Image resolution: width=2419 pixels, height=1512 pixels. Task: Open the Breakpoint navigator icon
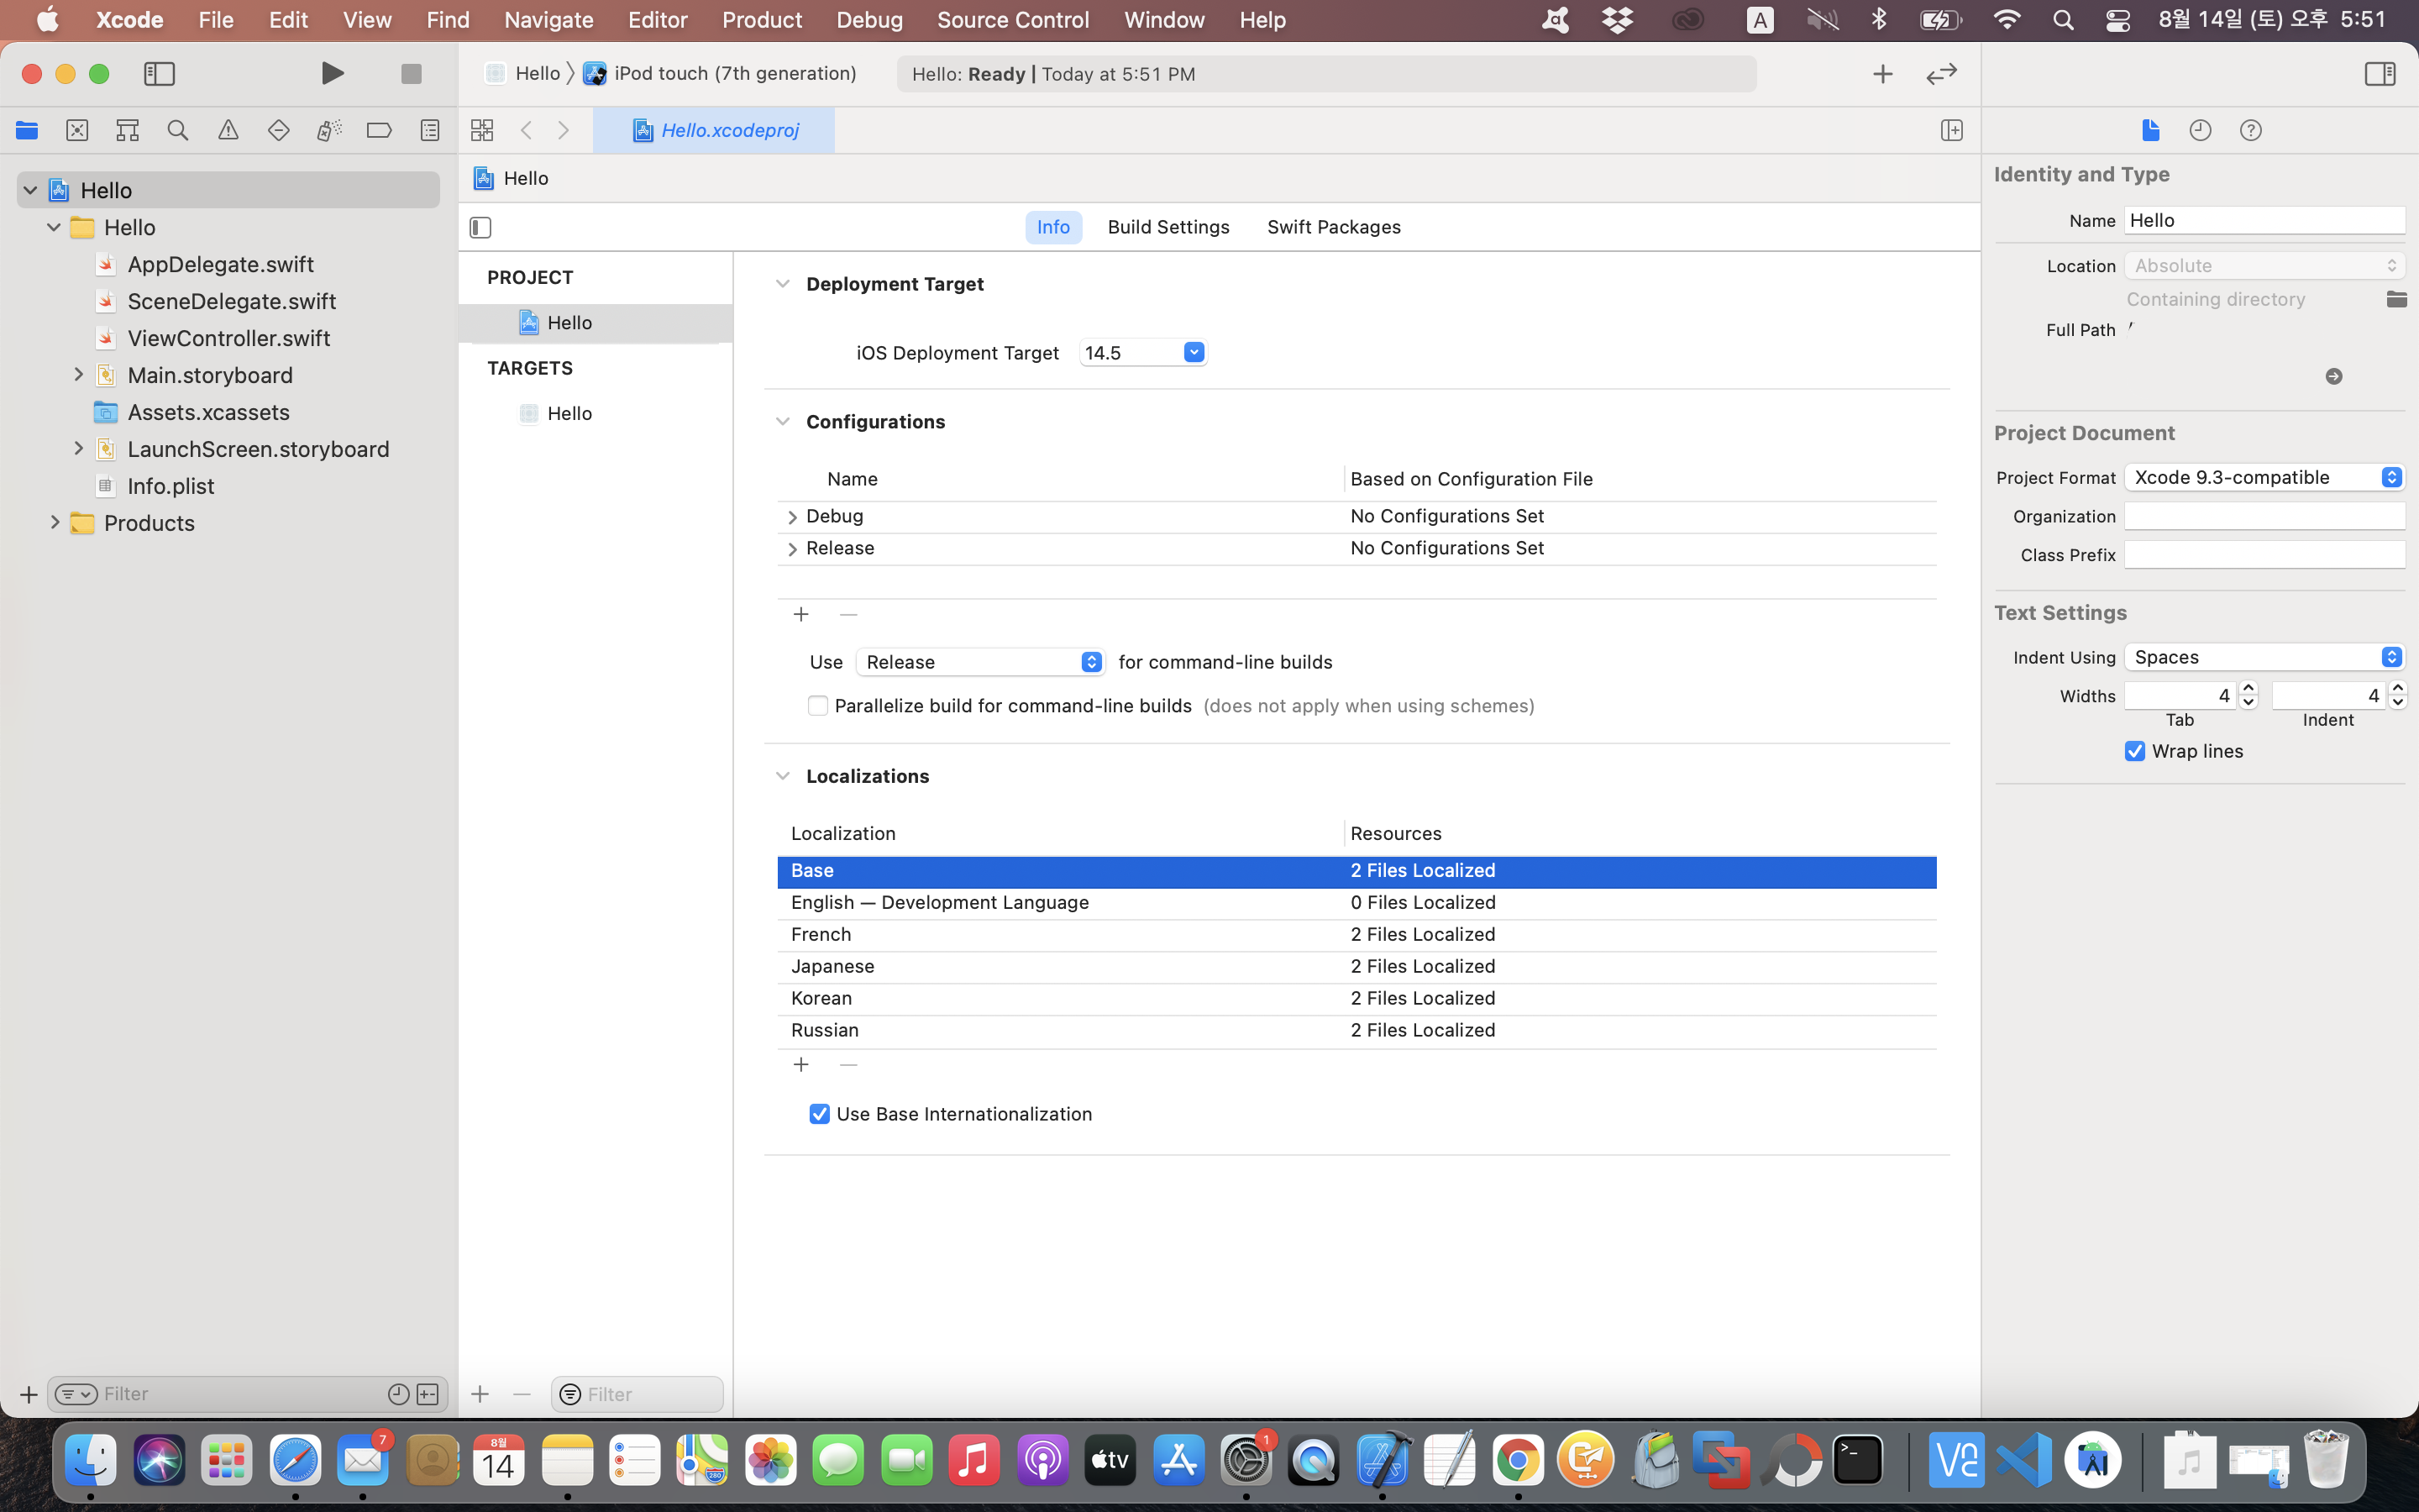(x=379, y=130)
